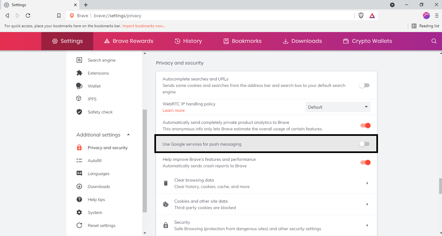Open Bookmarks top tab

242,41
